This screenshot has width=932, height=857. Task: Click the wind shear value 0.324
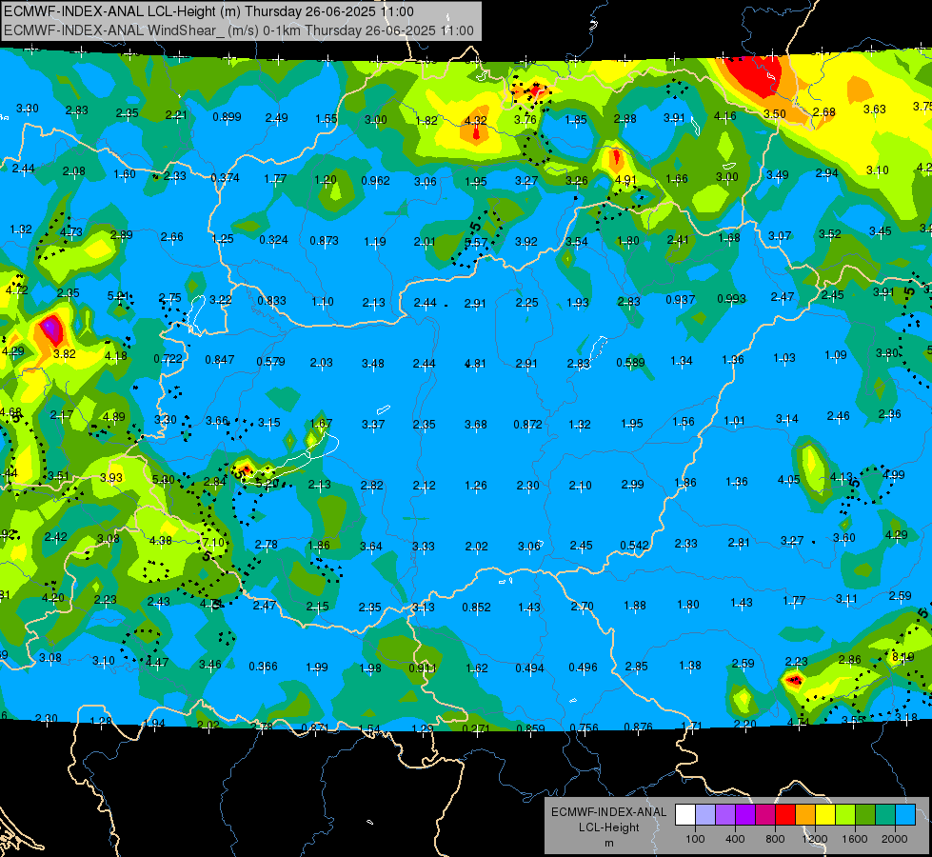273,239
